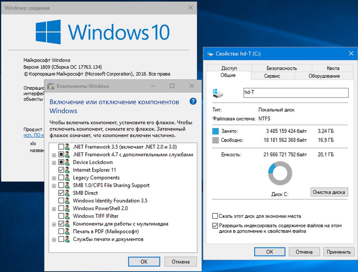Expand the Legacy Components tree node

coord(54,178)
